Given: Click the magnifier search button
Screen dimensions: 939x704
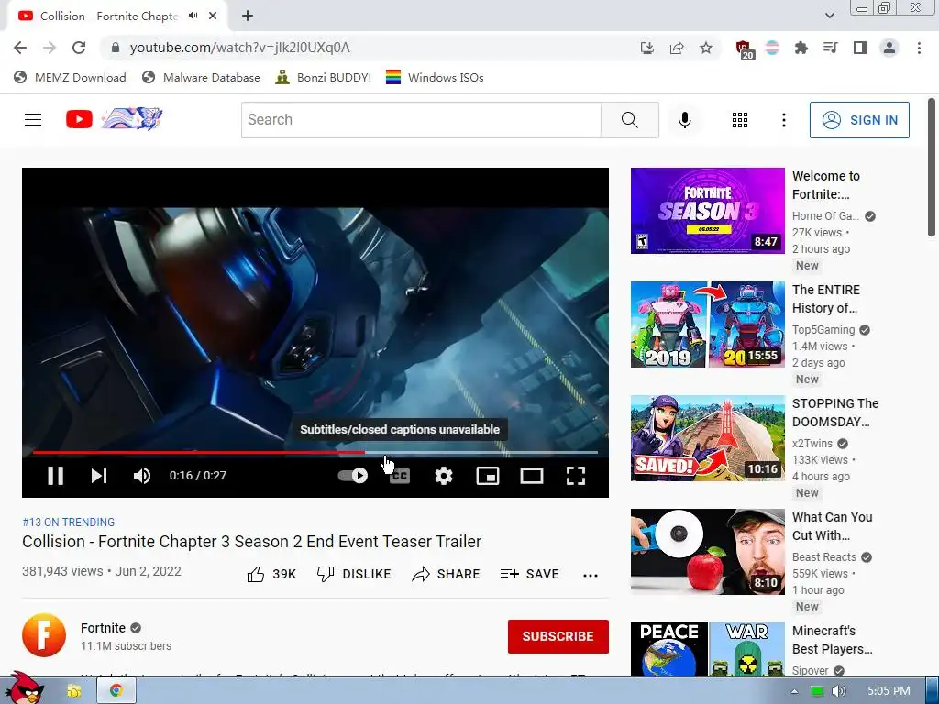Looking at the screenshot, I should tap(629, 120).
